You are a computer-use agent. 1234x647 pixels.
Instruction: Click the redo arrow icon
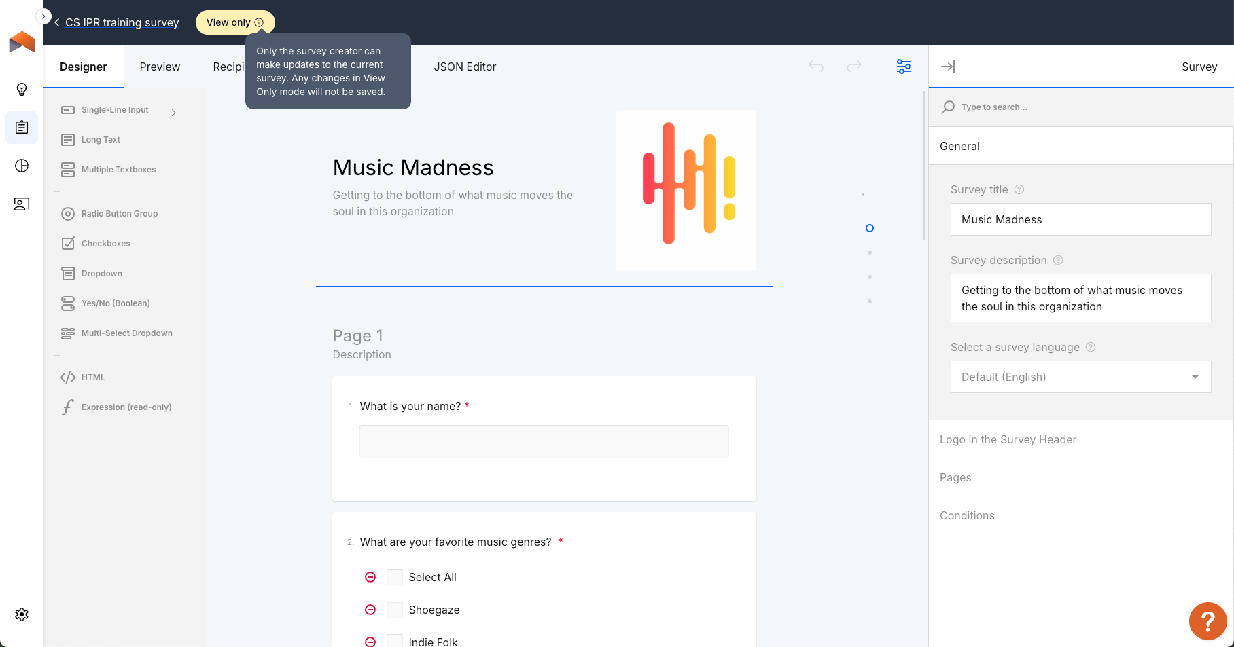coord(854,66)
